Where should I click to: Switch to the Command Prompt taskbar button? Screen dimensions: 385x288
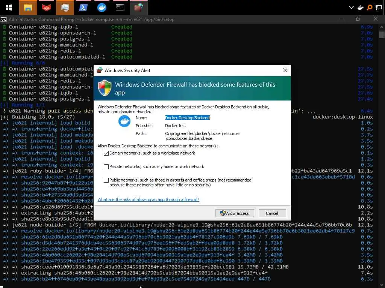(120, 7)
